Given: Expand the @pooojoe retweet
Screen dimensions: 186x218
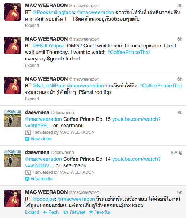Looking at the screenshot, I should [32, 212].
